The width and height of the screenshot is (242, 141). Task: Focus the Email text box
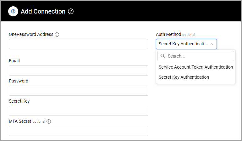tap(78, 70)
